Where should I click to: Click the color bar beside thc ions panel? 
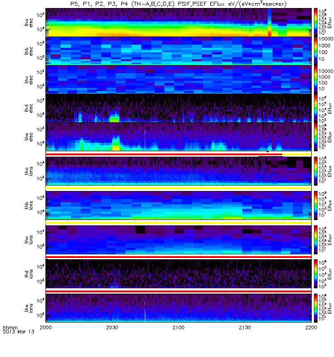[x=316, y=240]
